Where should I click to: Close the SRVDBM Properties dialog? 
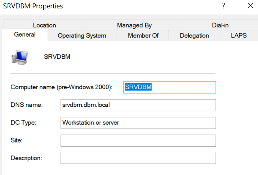pos(250,6)
